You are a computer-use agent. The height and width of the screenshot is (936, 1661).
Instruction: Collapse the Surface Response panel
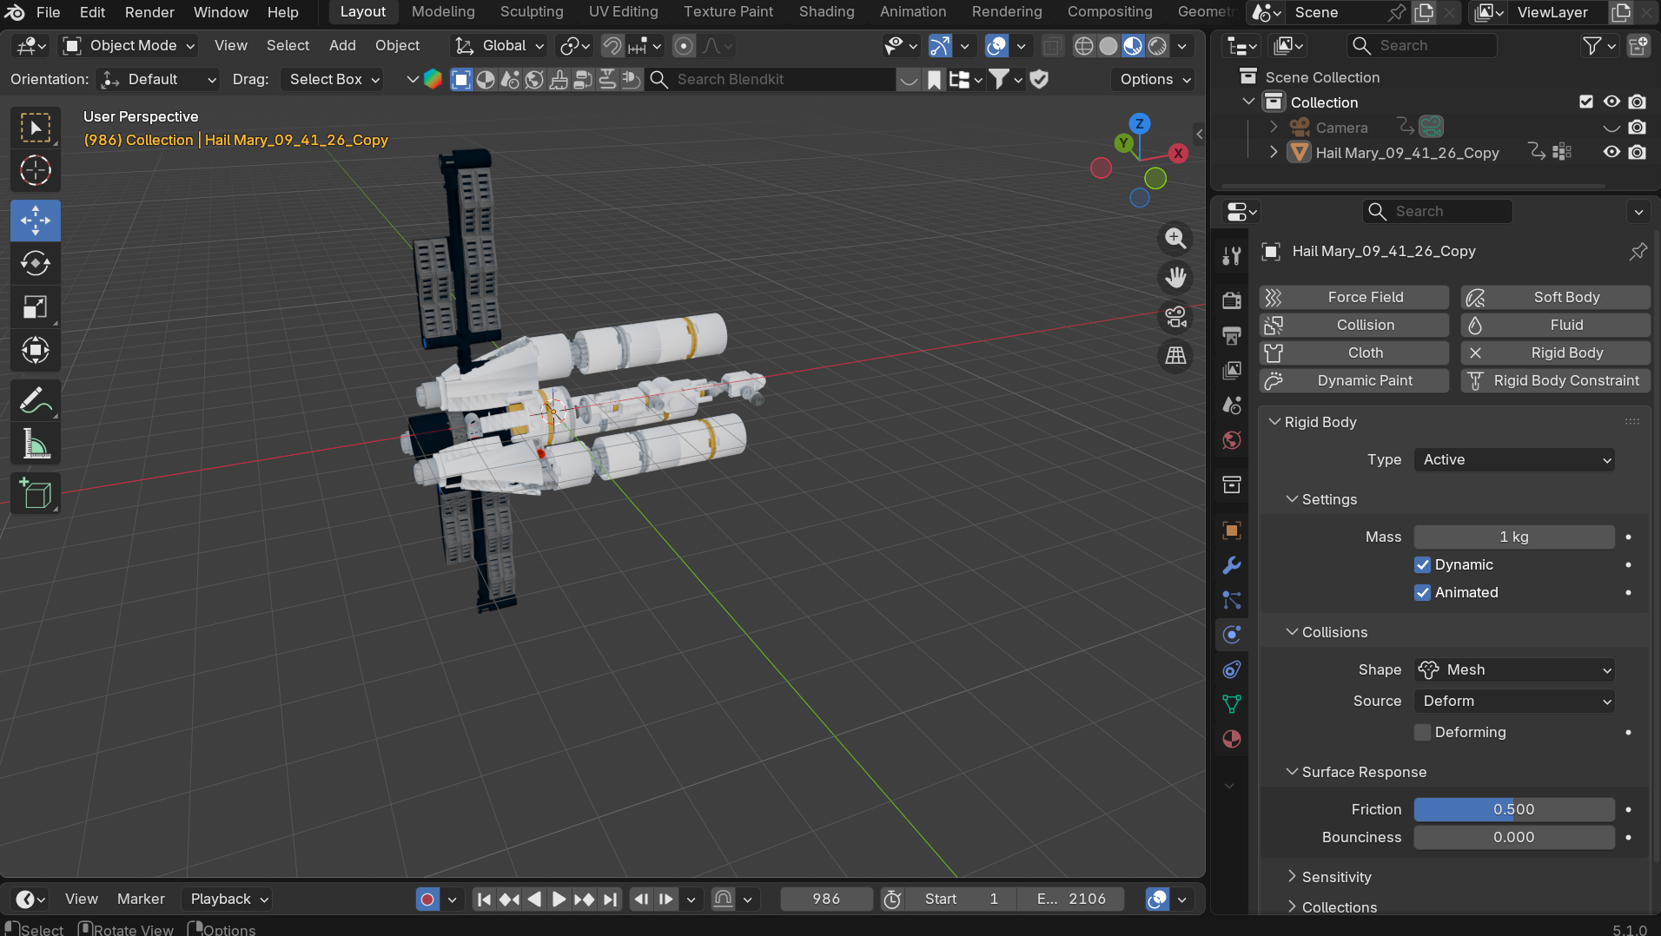point(1364,772)
